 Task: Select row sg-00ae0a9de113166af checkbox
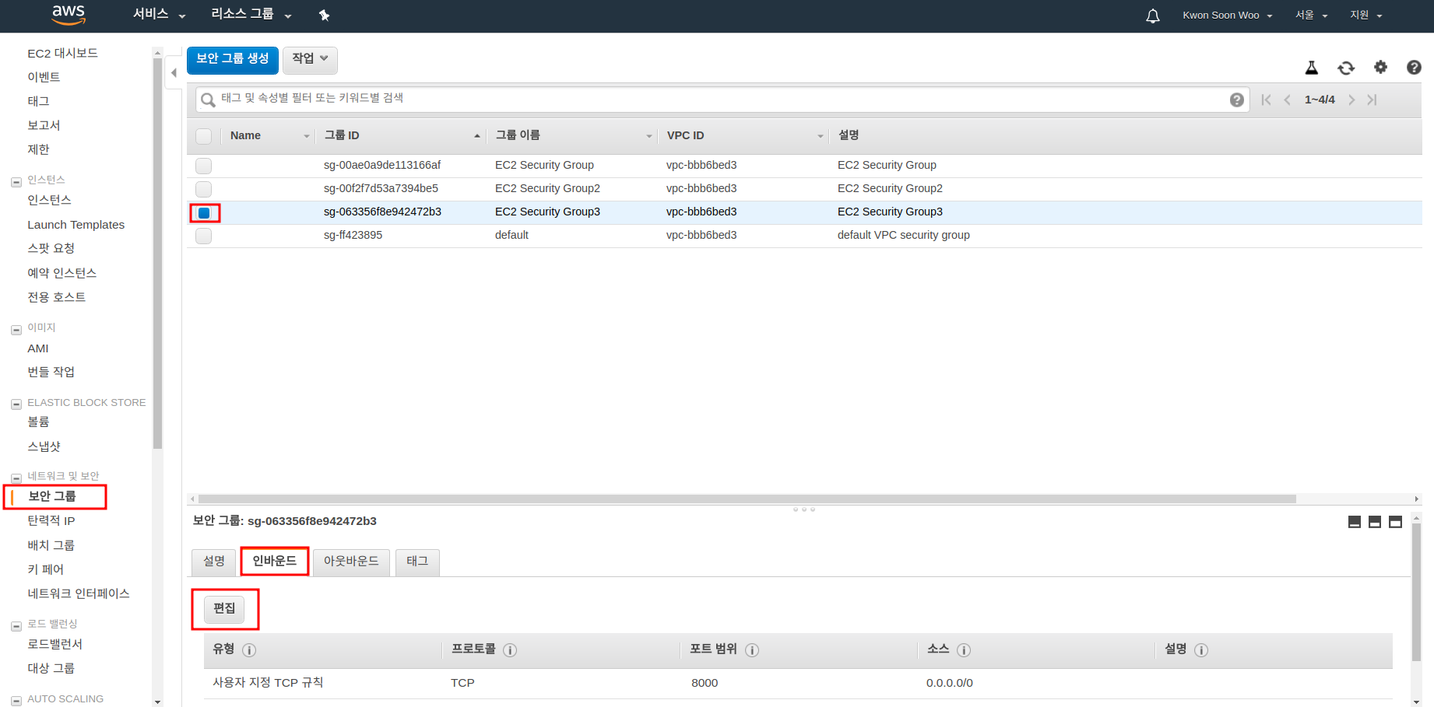204,166
